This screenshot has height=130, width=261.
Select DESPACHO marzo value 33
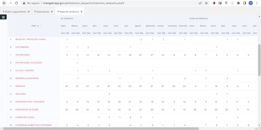[88, 86]
